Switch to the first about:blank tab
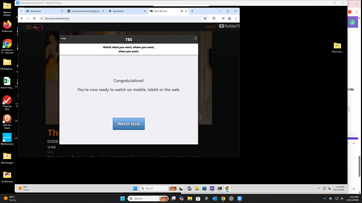The image size is (362, 203). [x=44, y=11]
